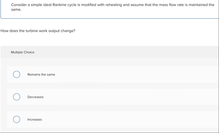This screenshot has height=133, width=219.
Task: Select the 'Remains the same' radio button
Action: coord(17,74)
